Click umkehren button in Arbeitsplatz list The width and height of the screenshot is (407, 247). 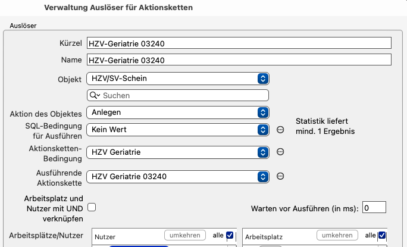tap(337, 235)
